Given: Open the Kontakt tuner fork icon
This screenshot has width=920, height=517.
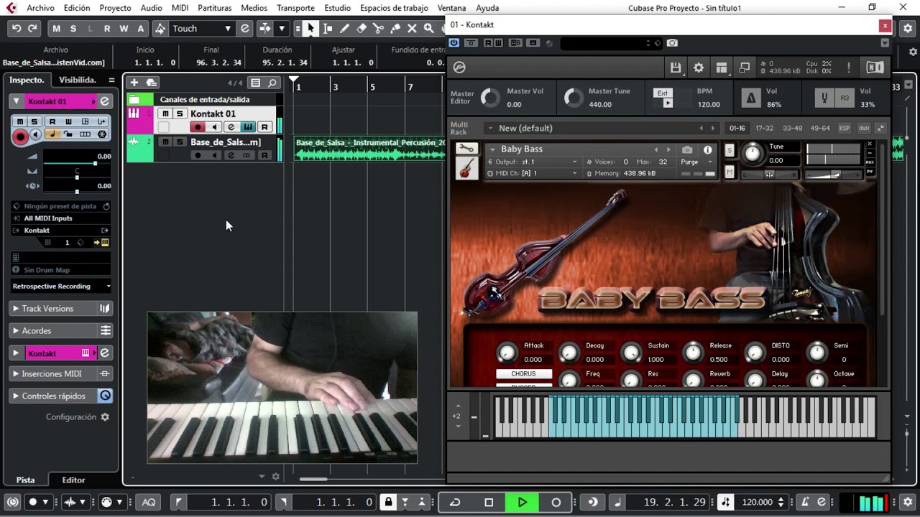Looking at the screenshot, I should [x=824, y=98].
